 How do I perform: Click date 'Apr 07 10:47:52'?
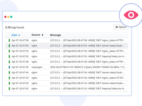(x=20, y=57)
